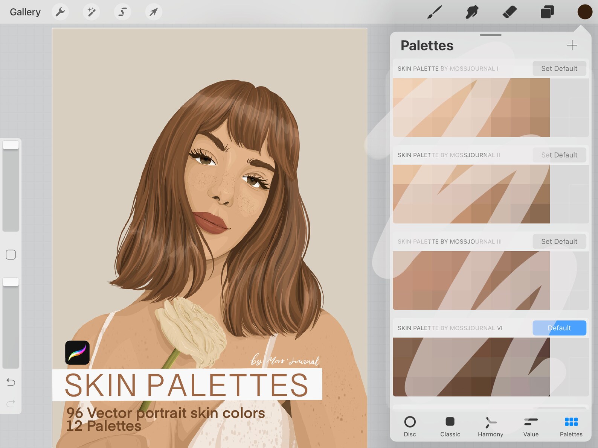This screenshot has width=598, height=448.
Task: Click the brush opacity slider handle
Action: tap(11, 282)
